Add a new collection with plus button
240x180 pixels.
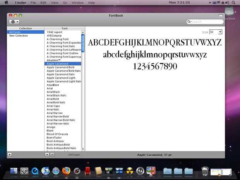[x=10, y=154]
